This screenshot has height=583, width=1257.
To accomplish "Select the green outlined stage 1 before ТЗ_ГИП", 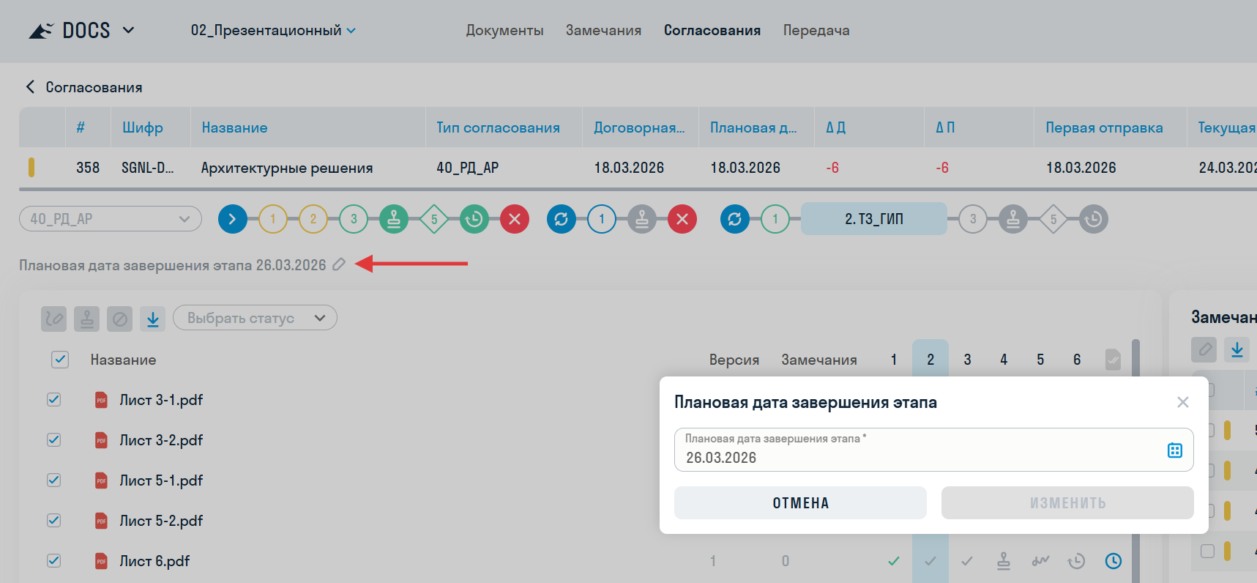I will click(x=775, y=219).
